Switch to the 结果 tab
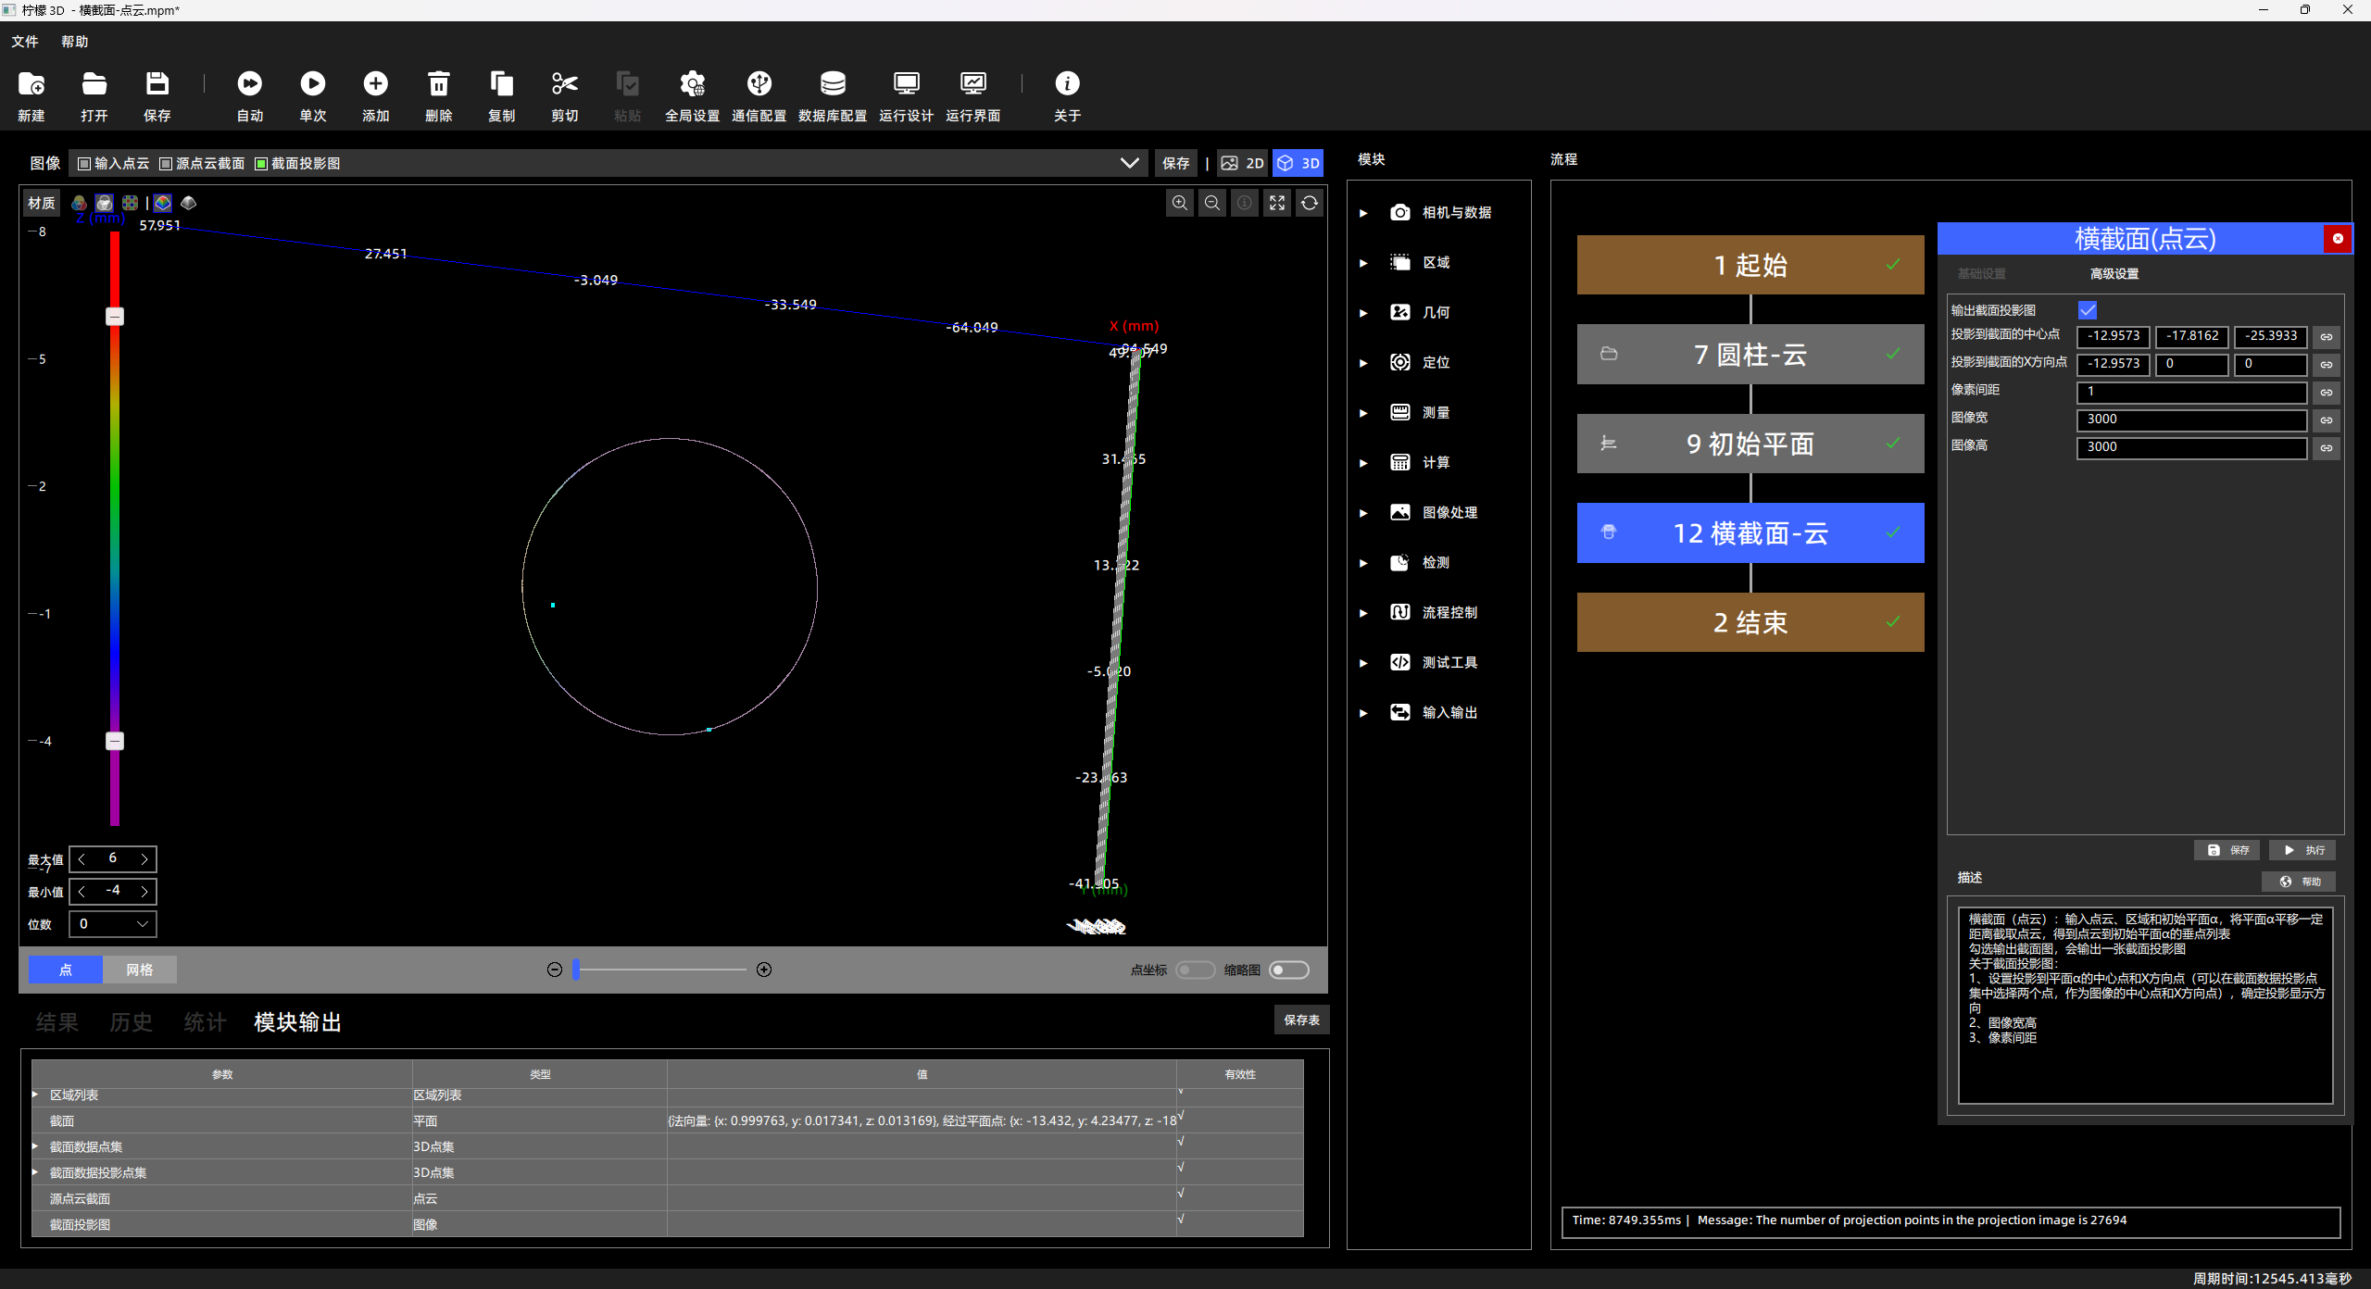The image size is (2371, 1289). click(x=57, y=1021)
